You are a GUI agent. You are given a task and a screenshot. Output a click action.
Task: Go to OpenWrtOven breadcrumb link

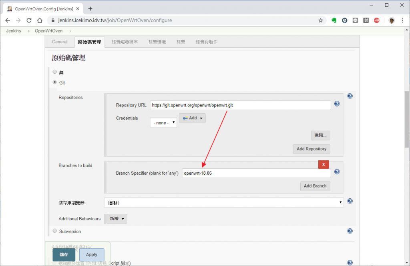[x=48, y=31]
